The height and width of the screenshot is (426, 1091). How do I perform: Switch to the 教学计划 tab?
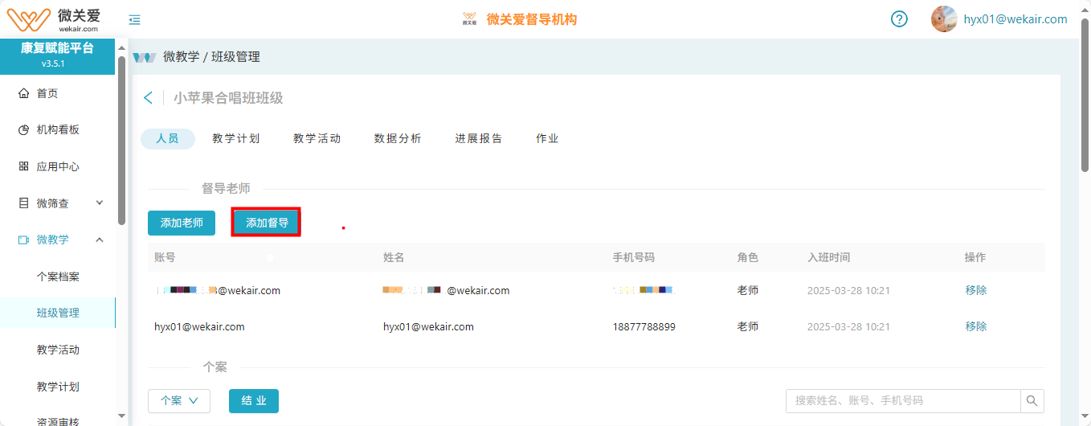(x=236, y=138)
